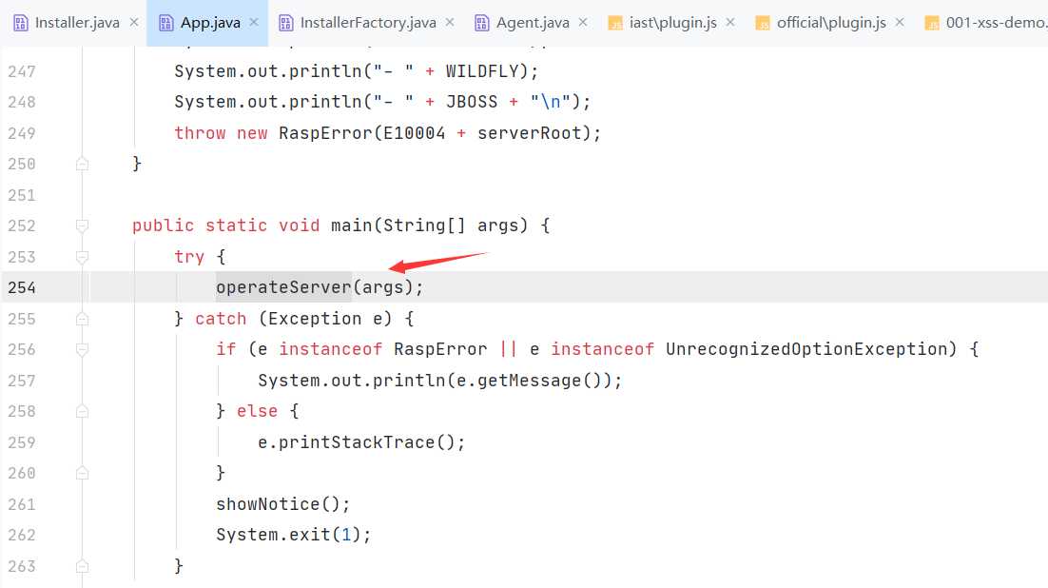The width and height of the screenshot is (1048, 588).
Task: Click line number 249 in gutter
Action: tap(21, 133)
